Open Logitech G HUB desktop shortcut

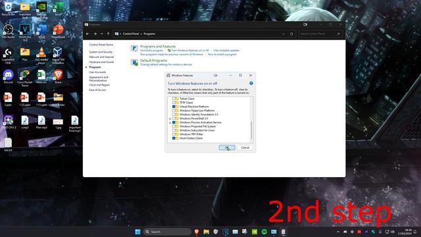tap(8, 55)
